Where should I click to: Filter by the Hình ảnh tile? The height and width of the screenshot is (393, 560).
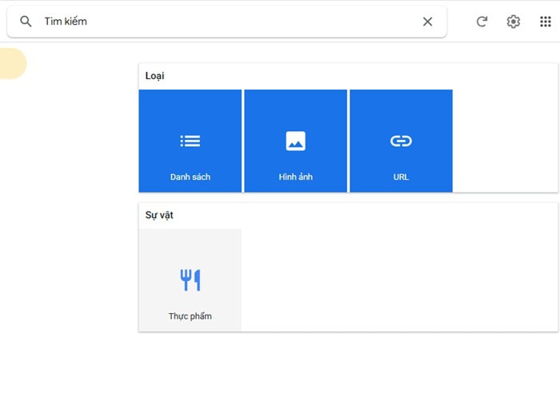296,141
